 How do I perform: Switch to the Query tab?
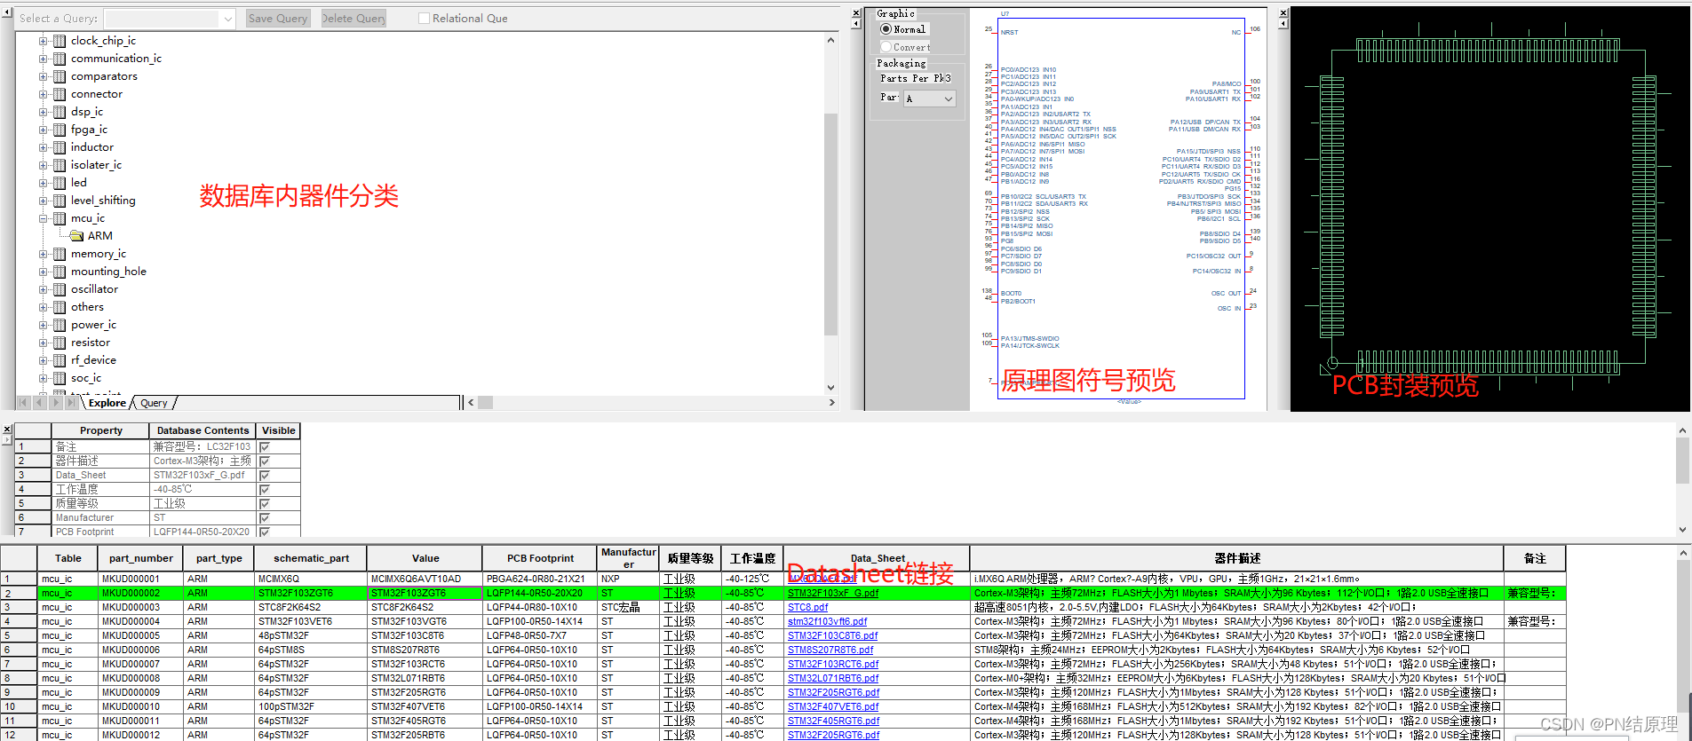coord(154,403)
